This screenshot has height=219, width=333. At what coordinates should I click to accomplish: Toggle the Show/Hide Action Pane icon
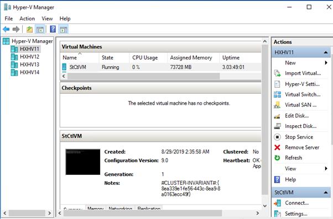(x=64, y=29)
